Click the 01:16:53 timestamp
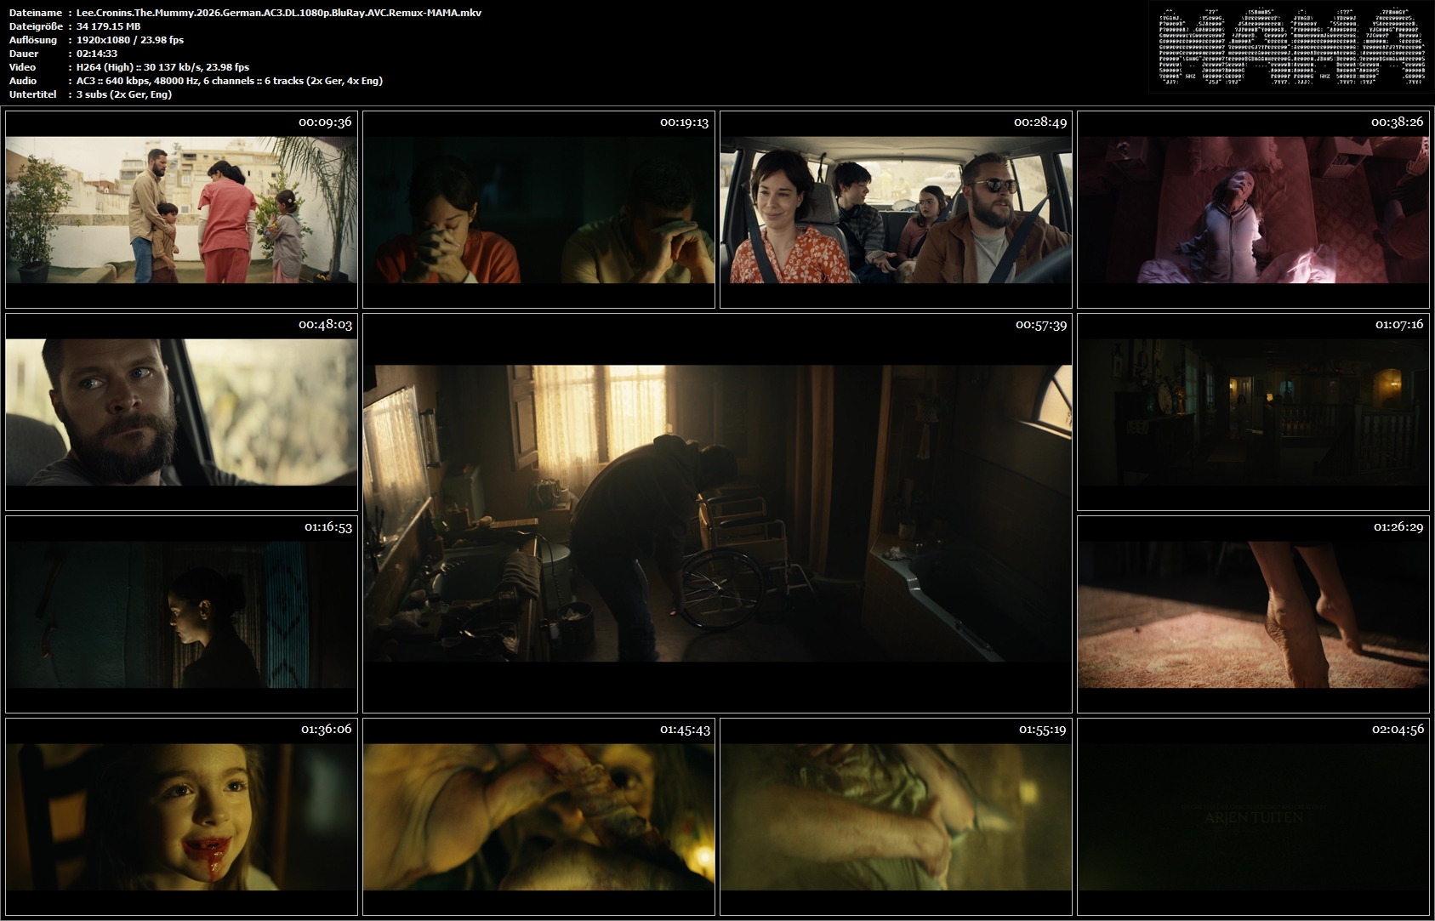This screenshot has width=1435, height=921. tap(328, 527)
